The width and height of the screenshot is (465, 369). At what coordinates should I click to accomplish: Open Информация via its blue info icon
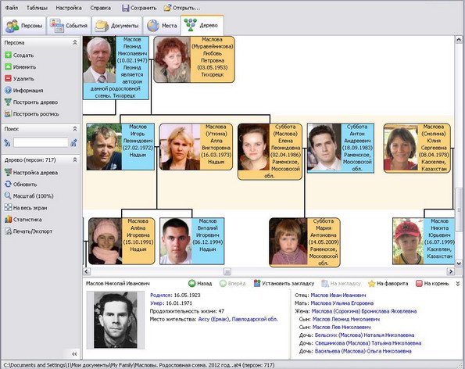click(x=9, y=90)
